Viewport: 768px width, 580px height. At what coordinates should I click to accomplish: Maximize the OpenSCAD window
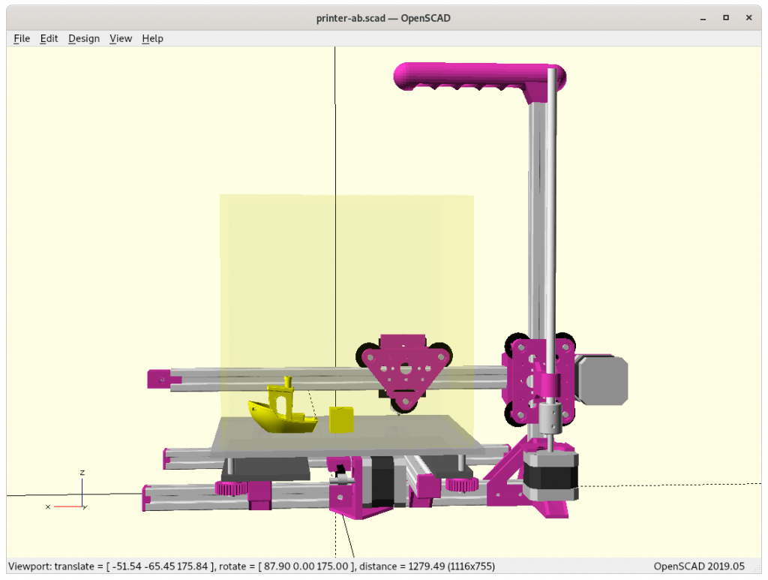[x=726, y=18]
